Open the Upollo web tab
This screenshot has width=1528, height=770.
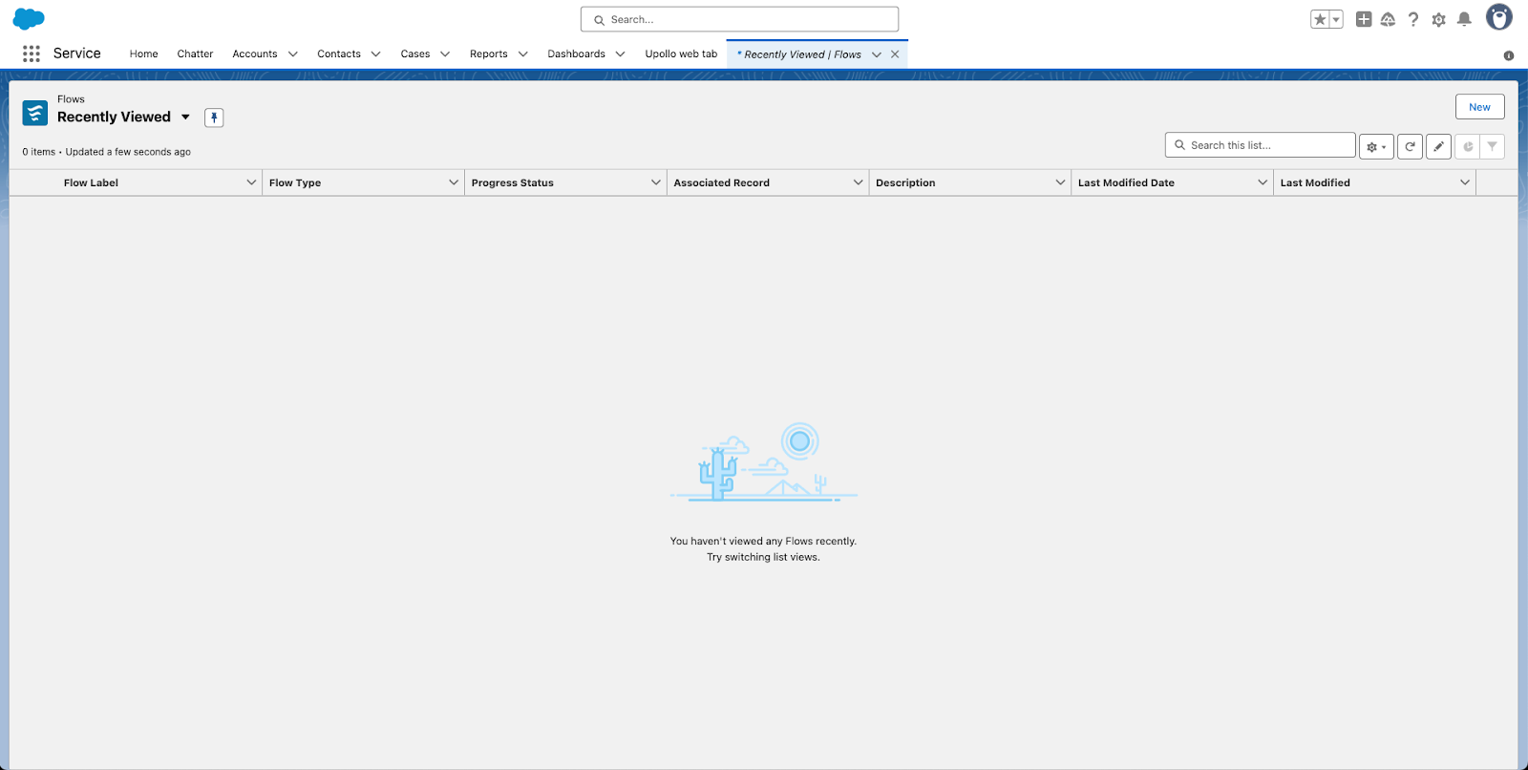point(681,54)
